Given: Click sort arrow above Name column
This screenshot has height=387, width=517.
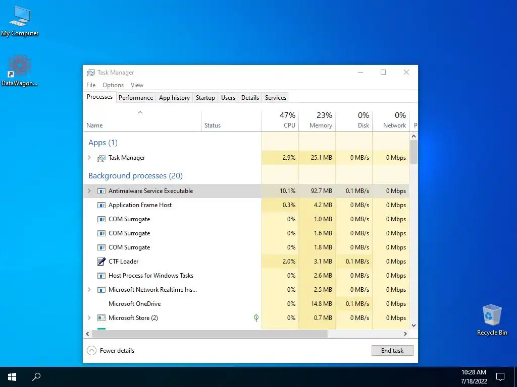Looking at the screenshot, I should [x=140, y=112].
